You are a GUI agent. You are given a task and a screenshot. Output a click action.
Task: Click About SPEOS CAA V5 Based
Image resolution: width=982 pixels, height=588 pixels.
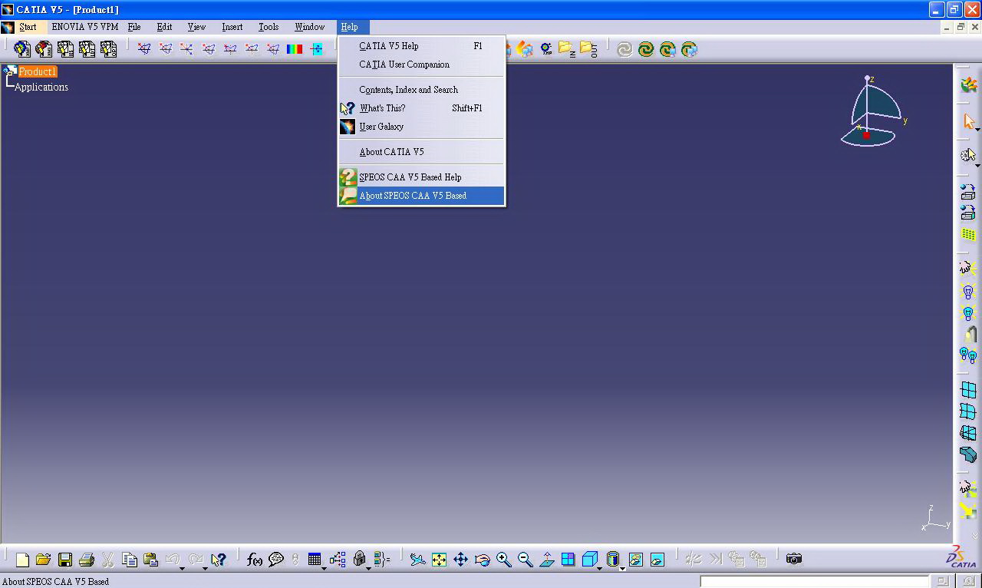pyautogui.click(x=421, y=196)
